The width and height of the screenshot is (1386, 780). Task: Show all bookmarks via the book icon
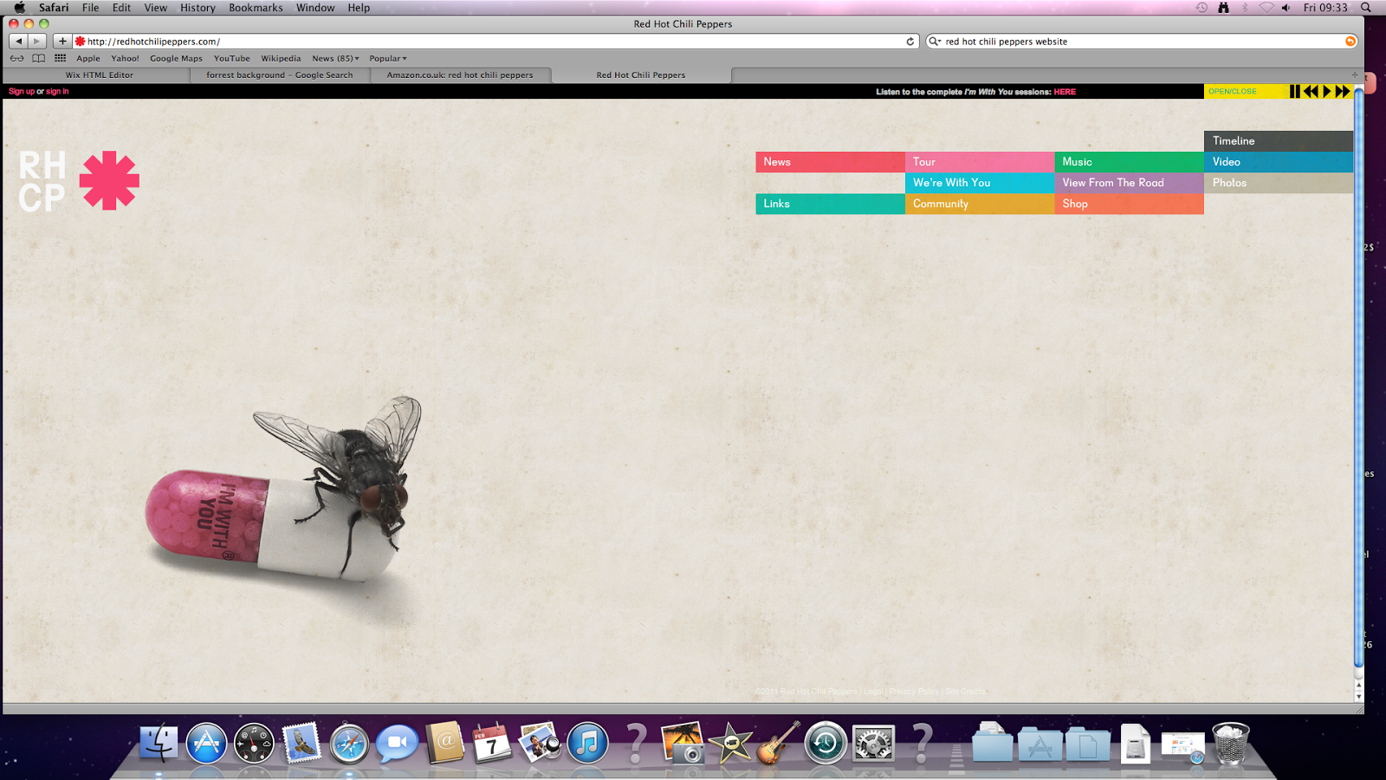point(39,59)
